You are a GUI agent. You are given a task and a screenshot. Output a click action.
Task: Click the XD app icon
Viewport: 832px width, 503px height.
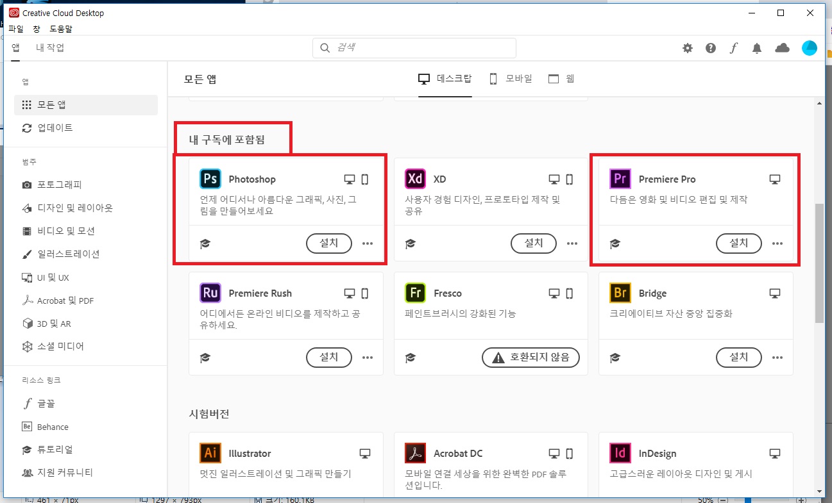pos(415,179)
